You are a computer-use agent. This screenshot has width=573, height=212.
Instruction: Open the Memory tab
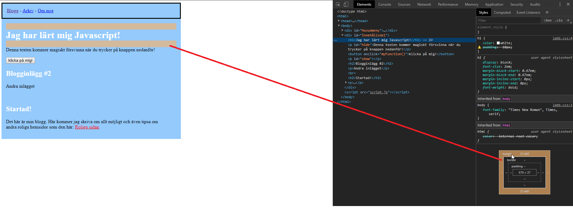[x=471, y=4]
